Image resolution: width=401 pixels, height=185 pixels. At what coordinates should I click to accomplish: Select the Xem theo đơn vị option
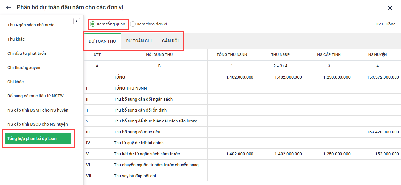(x=133, y=24)
